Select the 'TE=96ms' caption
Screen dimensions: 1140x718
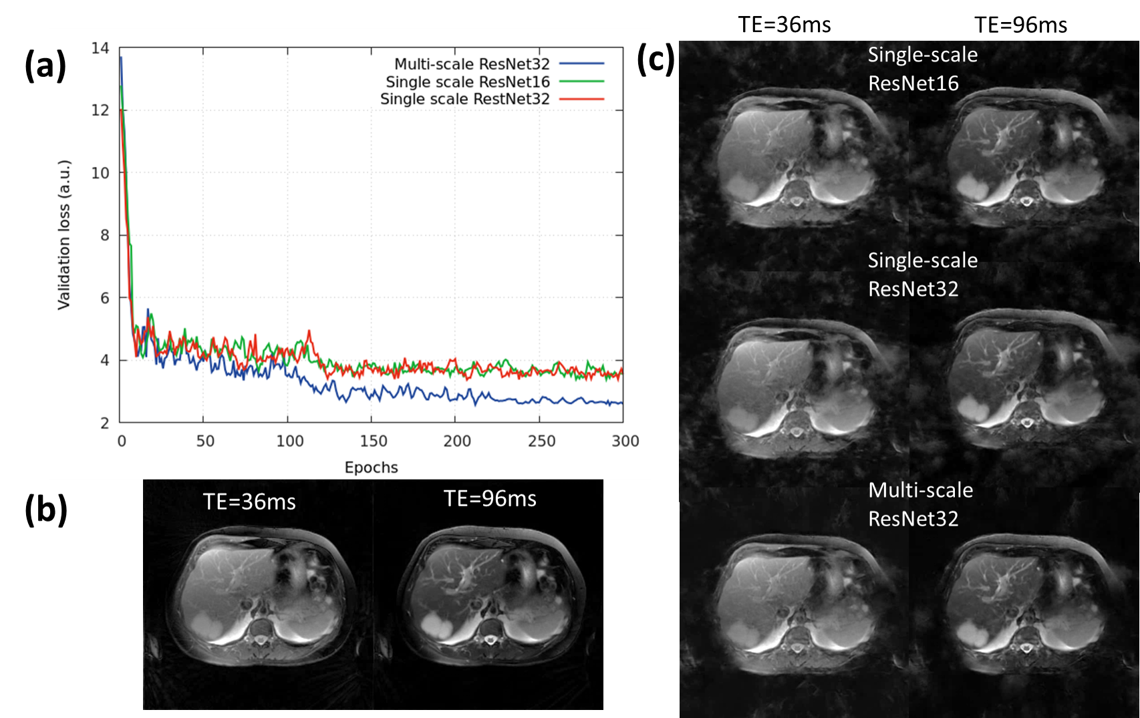pos(490,499)
